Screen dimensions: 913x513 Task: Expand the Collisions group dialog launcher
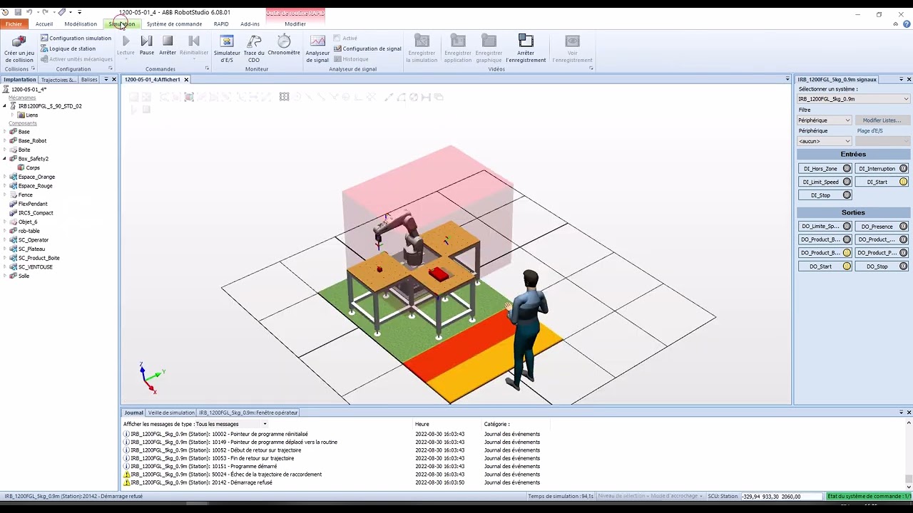click(33, 69)
